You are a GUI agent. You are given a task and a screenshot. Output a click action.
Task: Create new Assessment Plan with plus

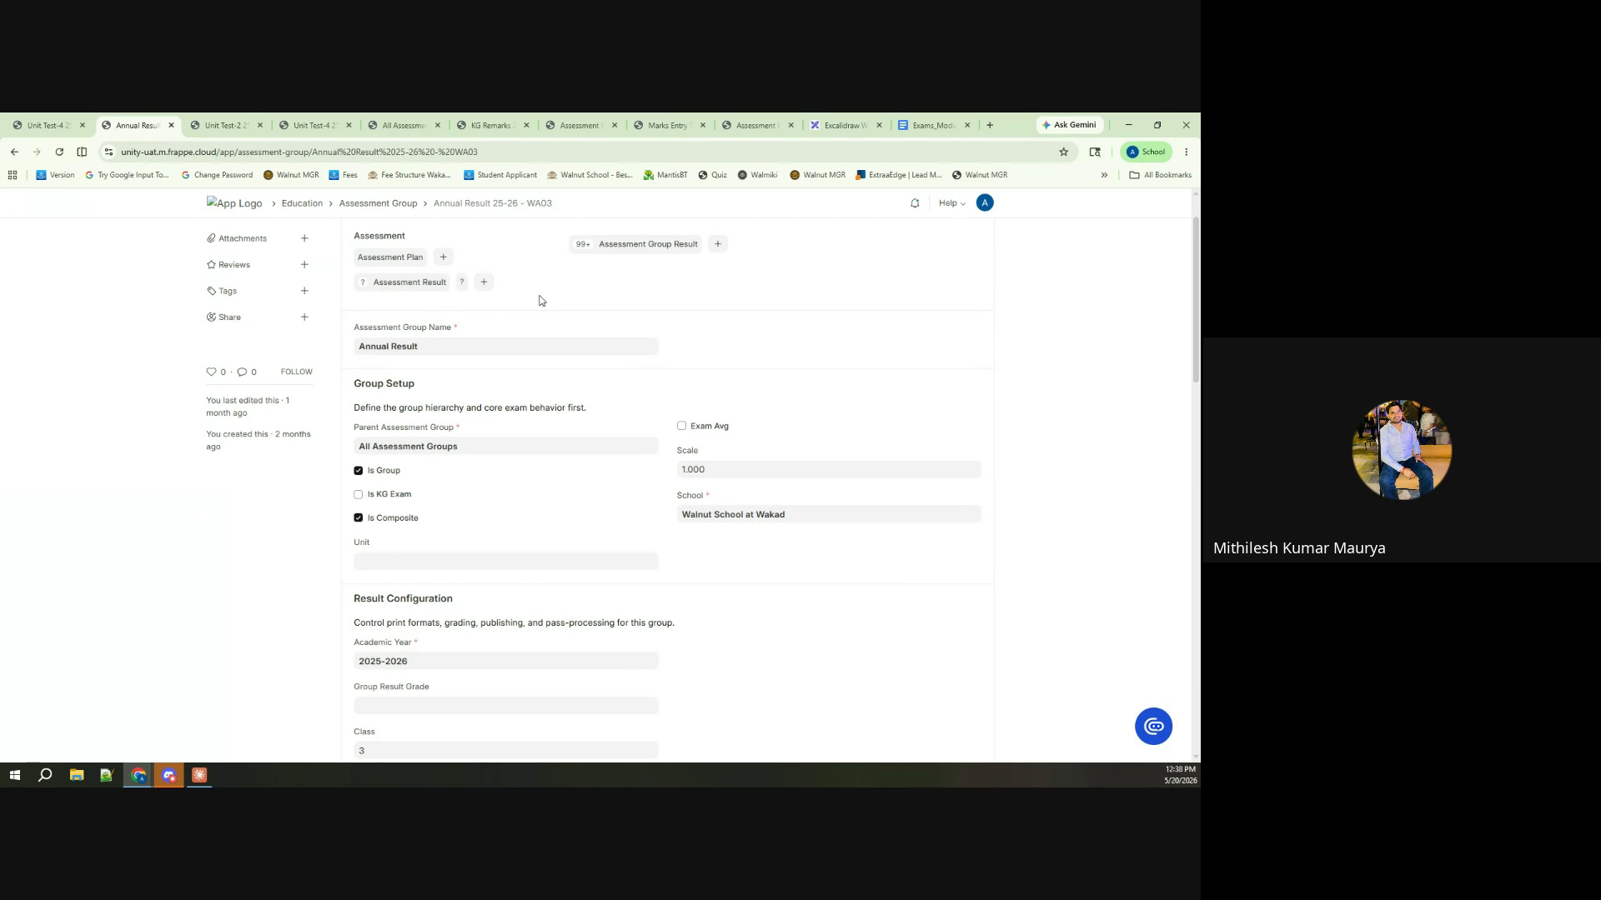(x=444, y=257)
